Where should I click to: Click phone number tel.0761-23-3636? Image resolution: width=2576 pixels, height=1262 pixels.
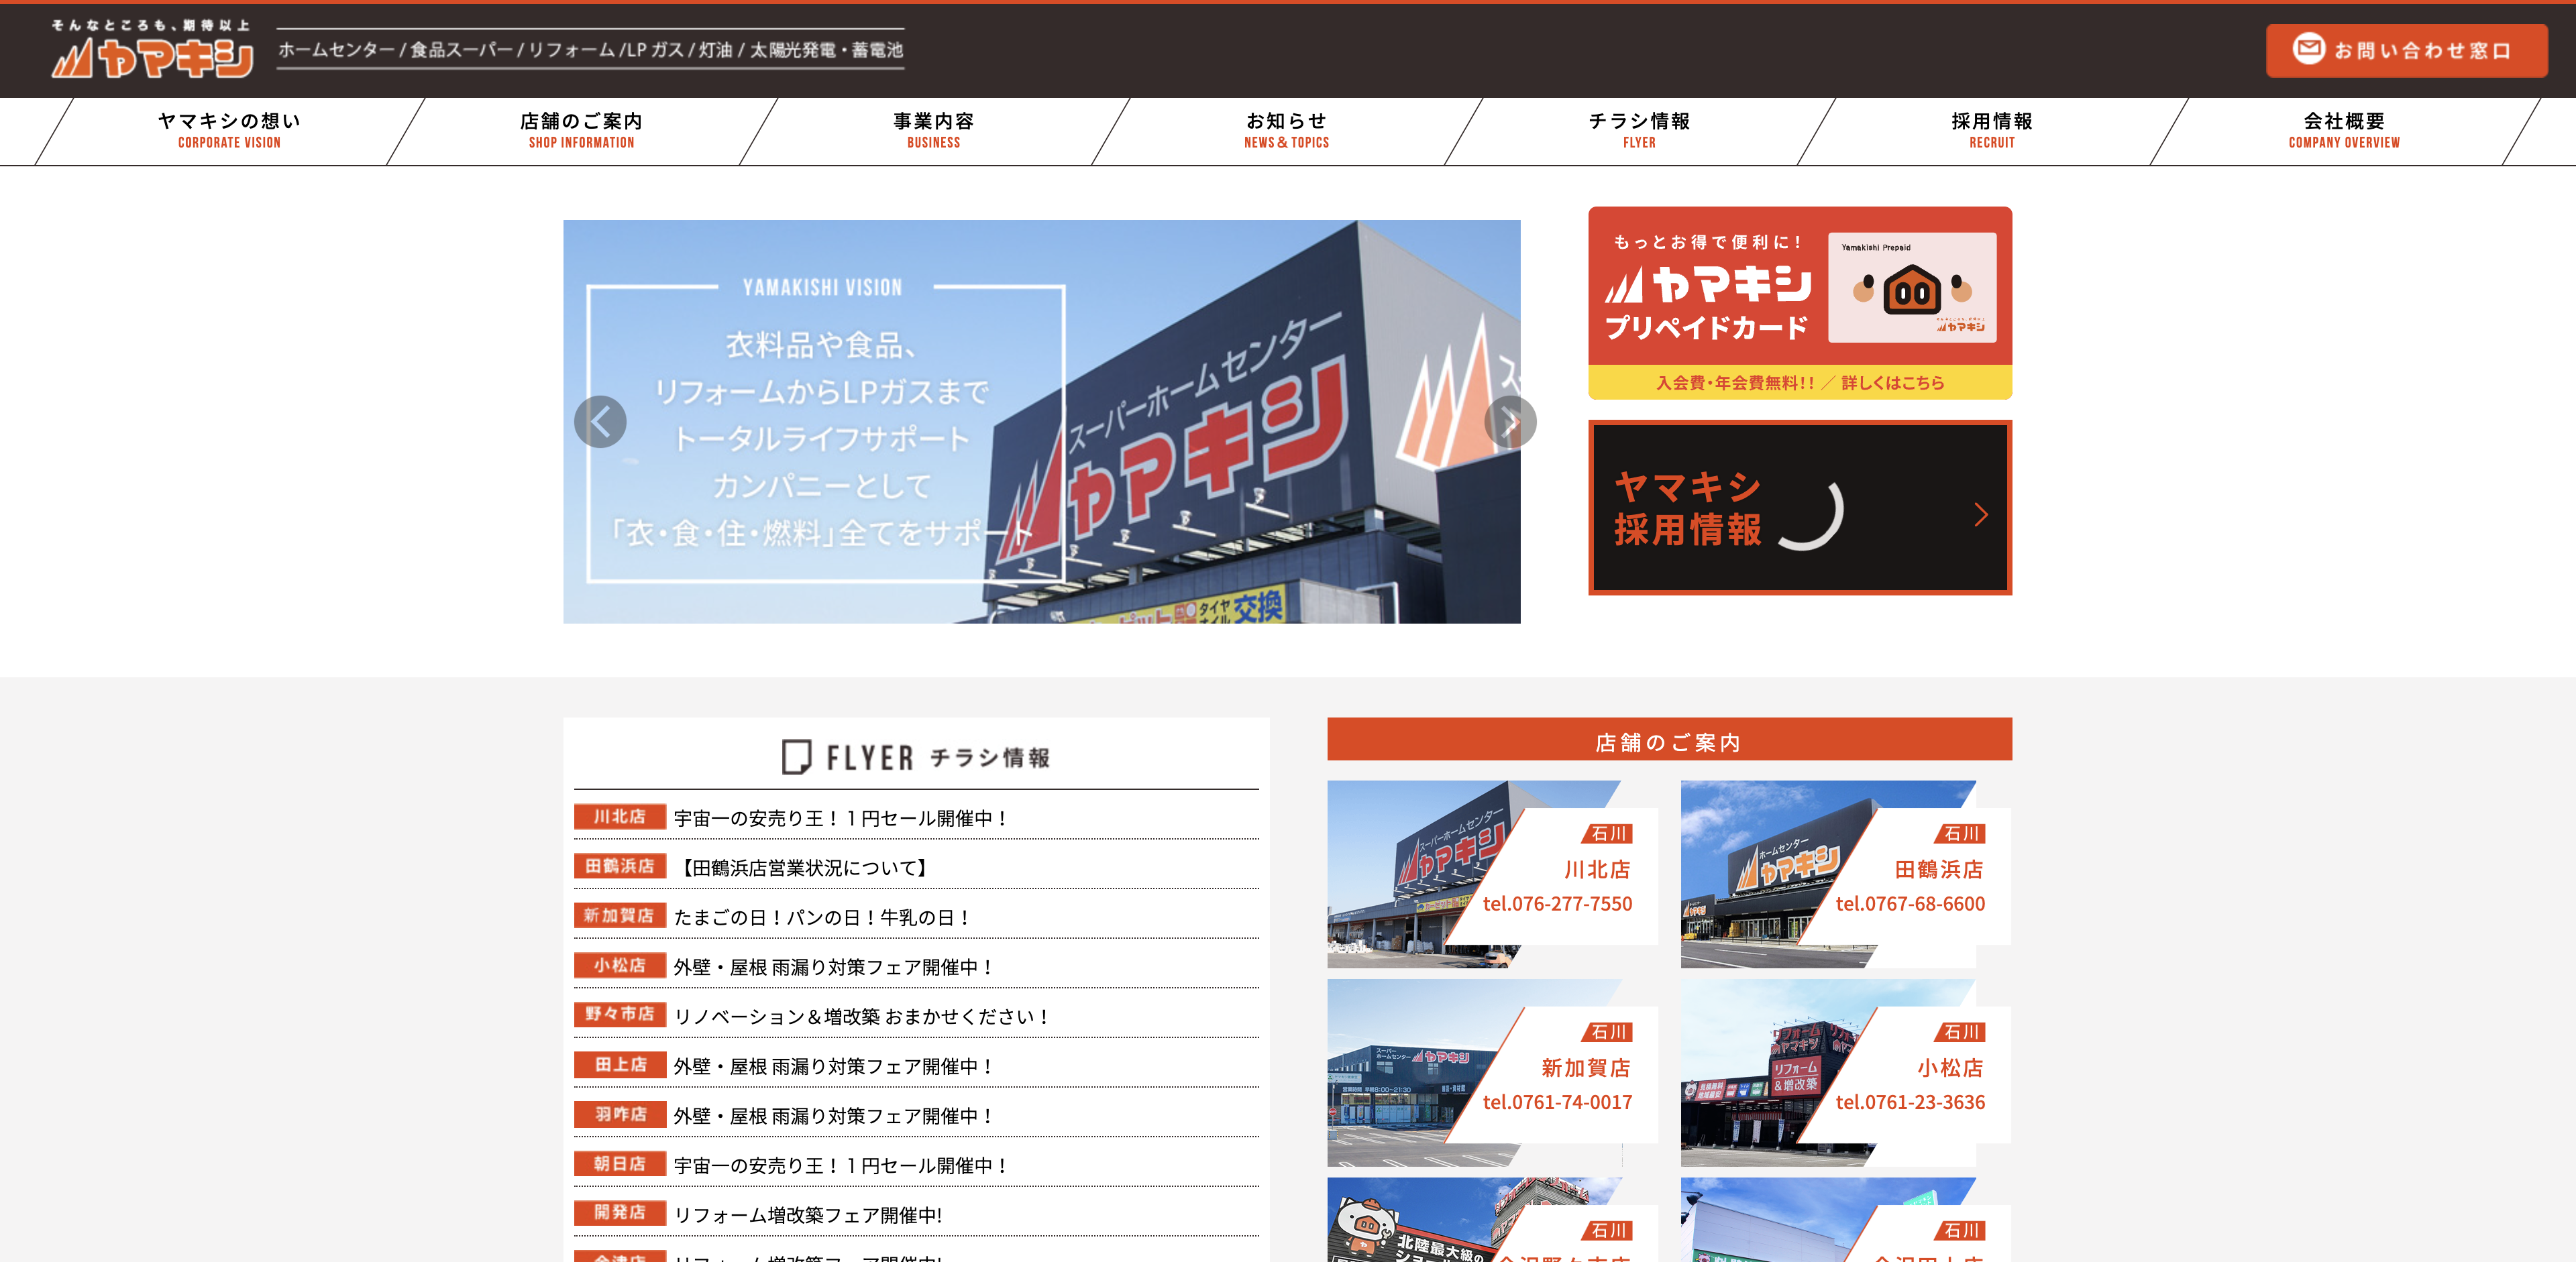(1910, 1102)
